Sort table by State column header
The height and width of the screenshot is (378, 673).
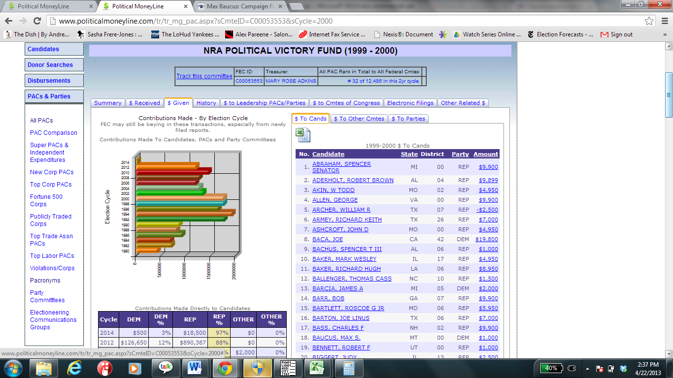(x=409, y=154)
